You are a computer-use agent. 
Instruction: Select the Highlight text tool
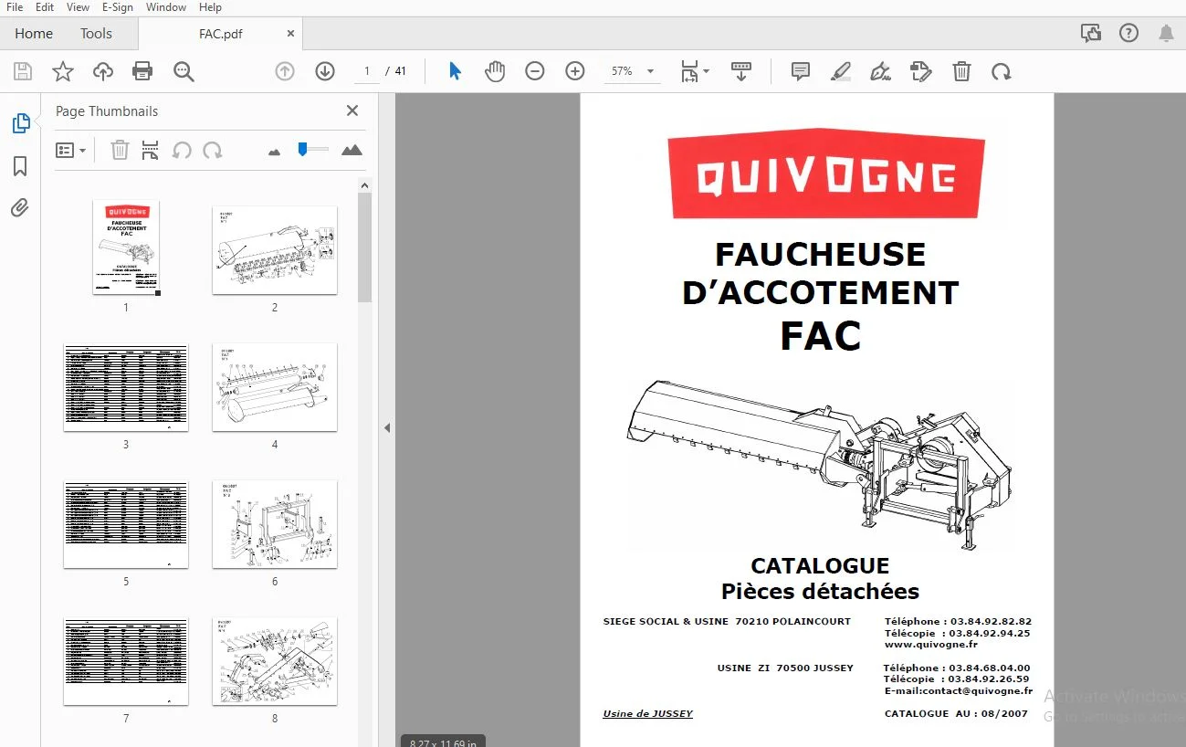point(841,71)
